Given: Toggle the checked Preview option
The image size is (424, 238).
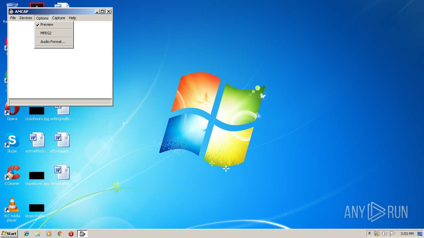Looking at the screenshot, I should tap(54, 24).
